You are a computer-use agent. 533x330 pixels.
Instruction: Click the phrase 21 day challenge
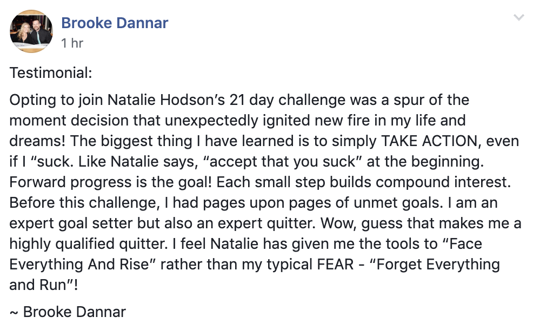[x=288, y=100]
